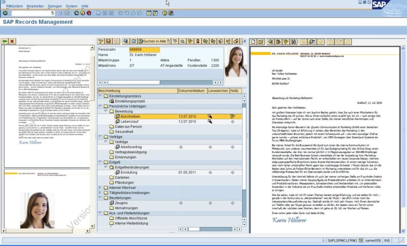Open the Hilfe question mark icon in the toolbar
407x246 pixels.
(165, 13)
